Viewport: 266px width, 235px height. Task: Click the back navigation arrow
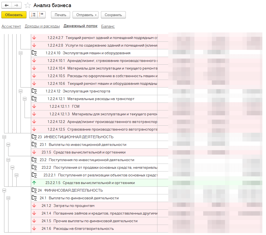(x=7, y=5)
